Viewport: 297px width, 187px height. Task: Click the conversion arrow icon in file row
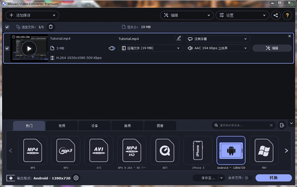click(112, 48)
